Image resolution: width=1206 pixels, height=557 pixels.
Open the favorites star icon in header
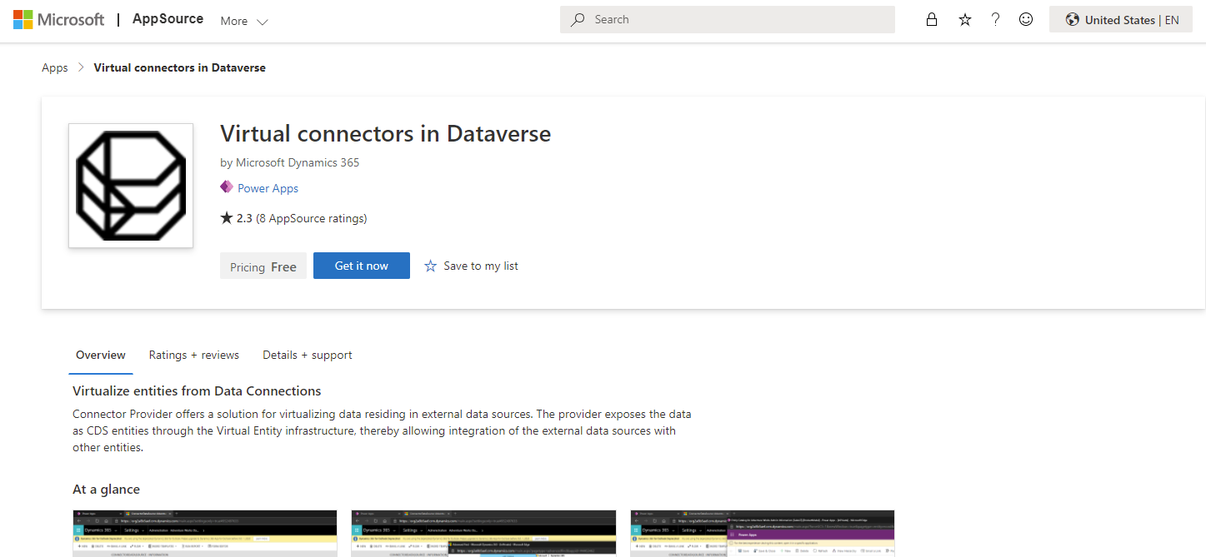click(x=965, y=19)
